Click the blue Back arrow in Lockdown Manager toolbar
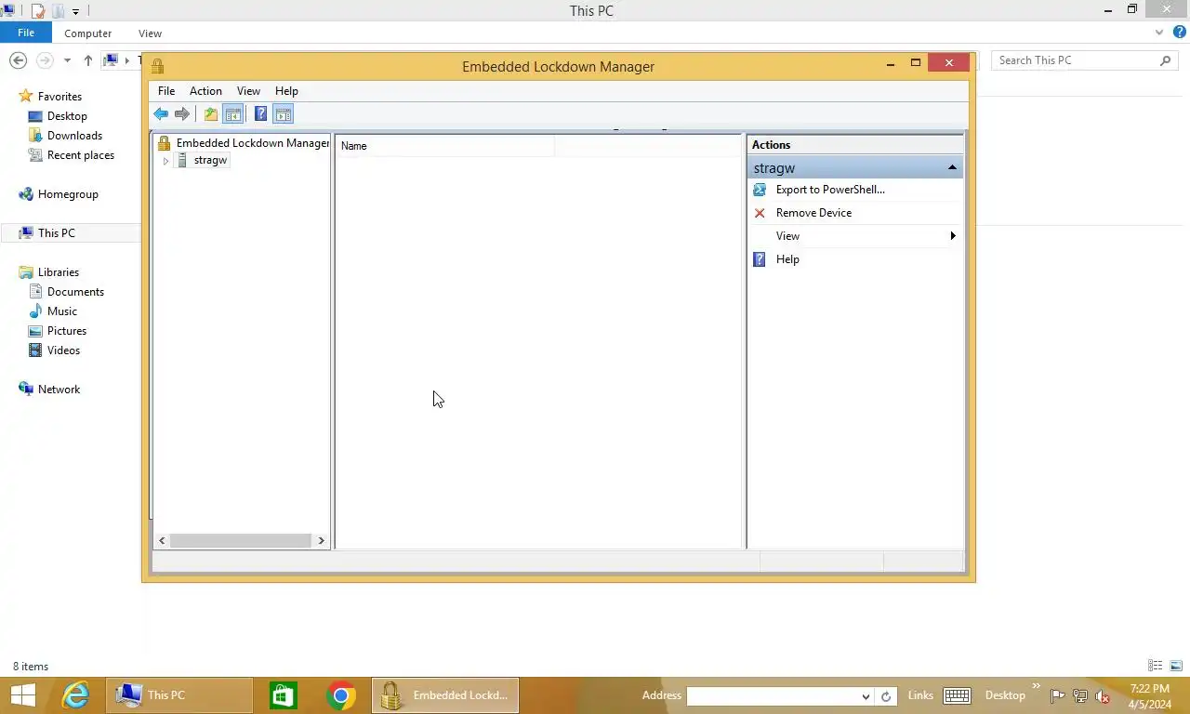 161,114
